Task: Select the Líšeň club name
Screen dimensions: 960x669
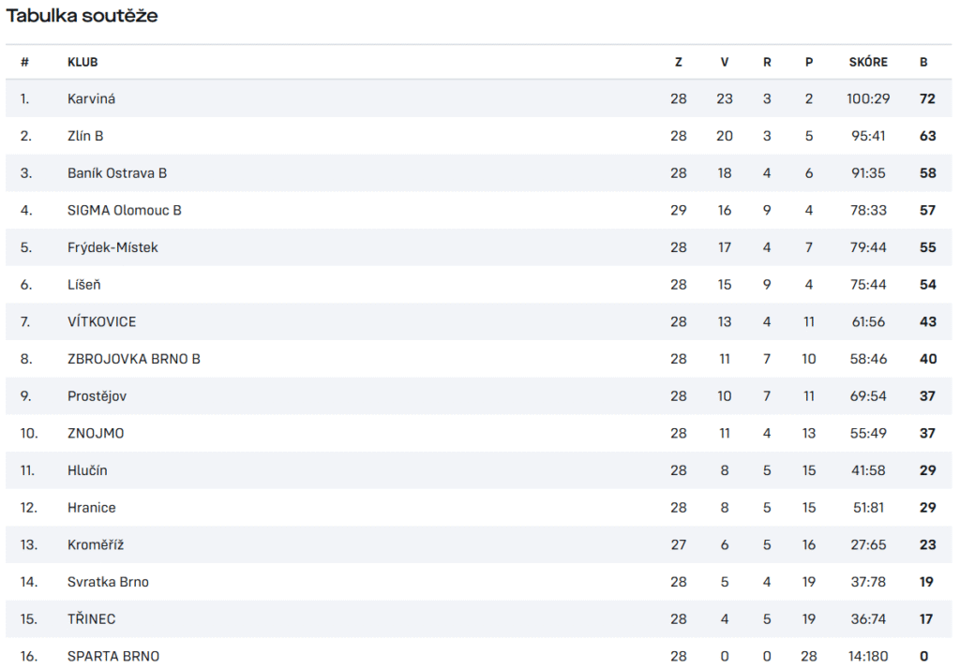Action: 83,285
